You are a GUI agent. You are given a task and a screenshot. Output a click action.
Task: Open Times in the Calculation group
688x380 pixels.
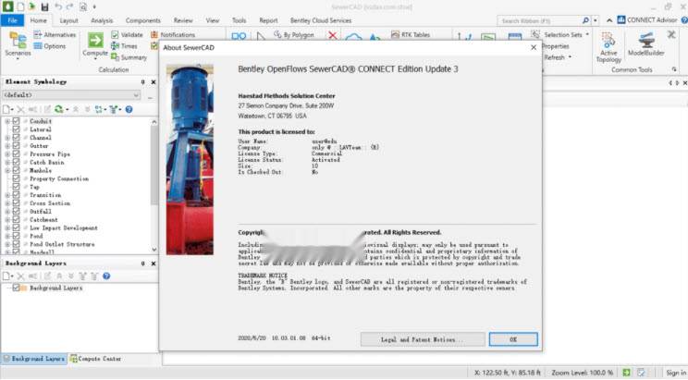(124, 46)
